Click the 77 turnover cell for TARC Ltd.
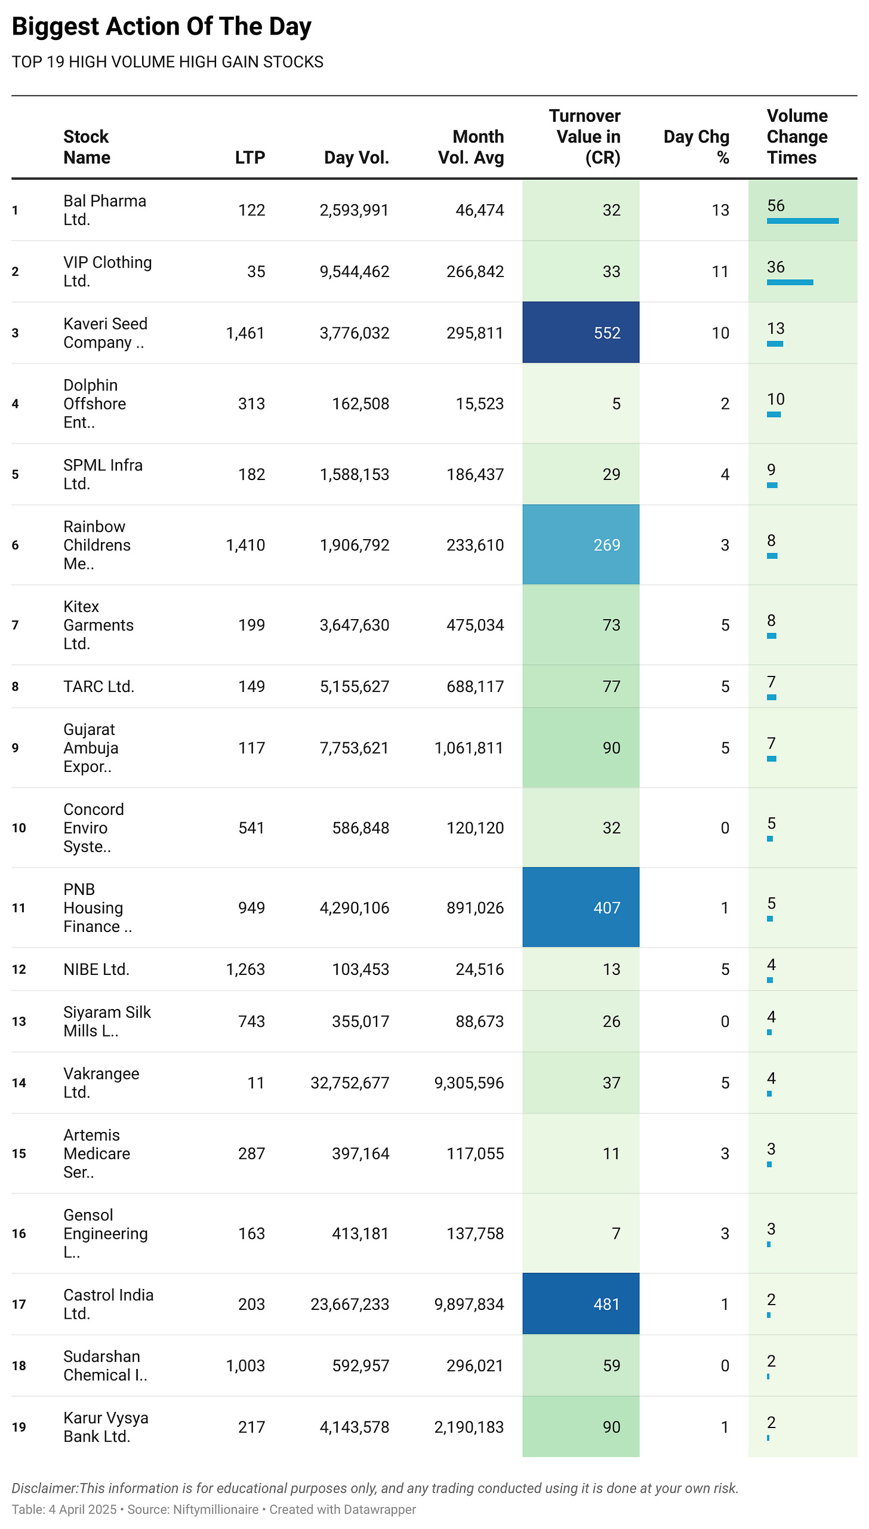This screenshot has width=869, height=1529. pyautogui.click(x=581, y=687)
